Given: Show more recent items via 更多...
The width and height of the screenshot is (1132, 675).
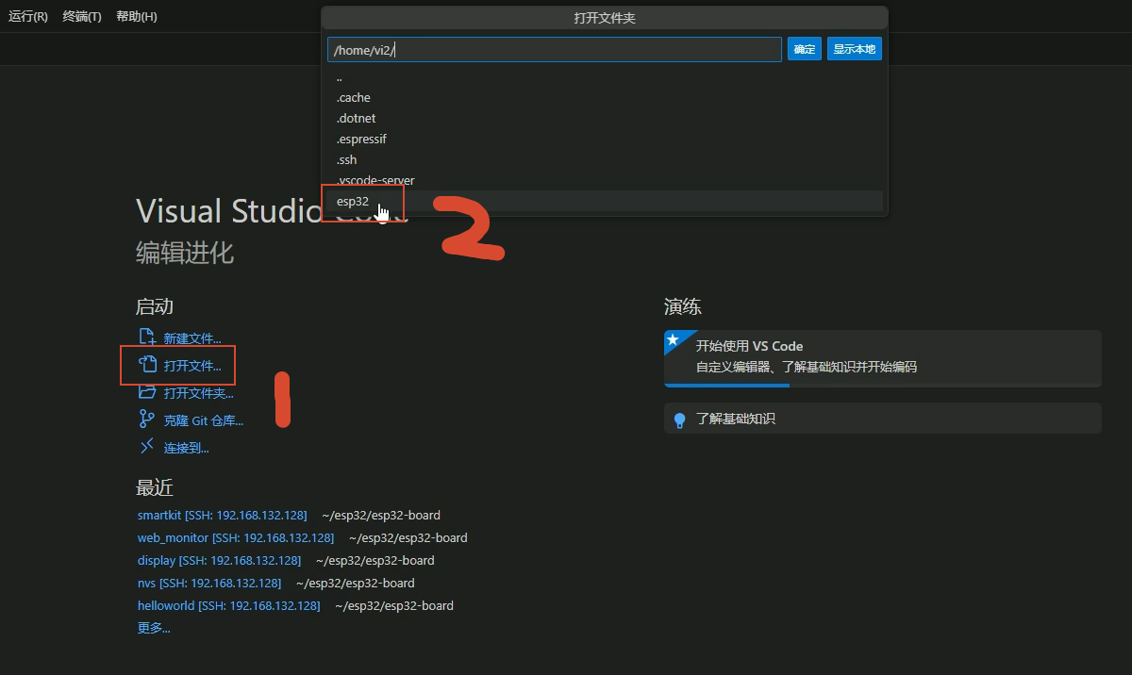Looking at the screenshot, I should click(x=154, y=628).
